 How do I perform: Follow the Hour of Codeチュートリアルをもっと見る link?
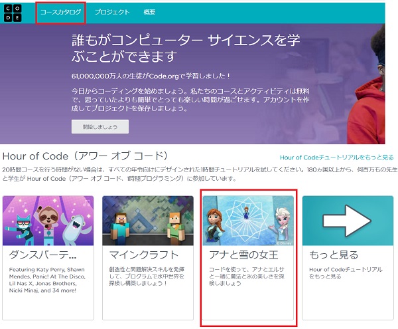[336, 158]
